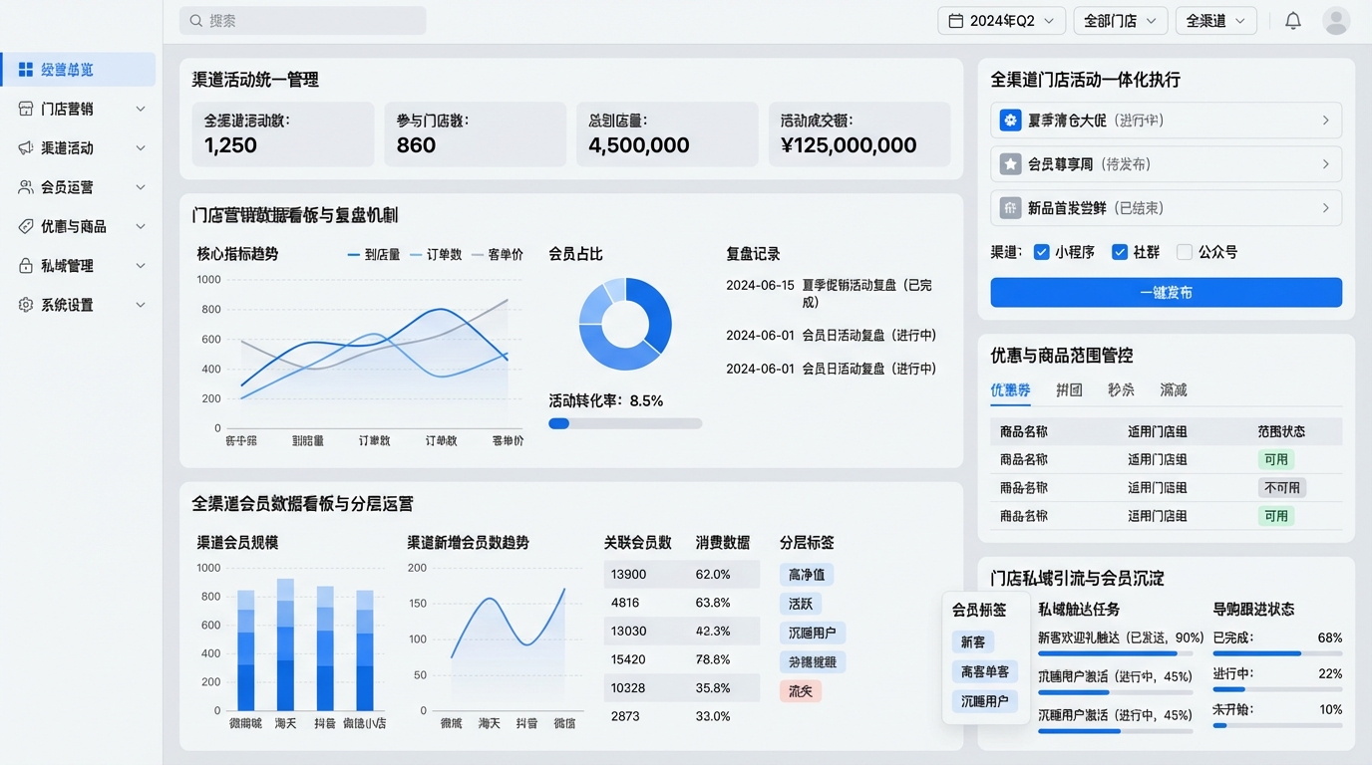This screenshot has width=1372, height=765.
Task: Click the 系统设置 gear icon
Action: (26, 305)
